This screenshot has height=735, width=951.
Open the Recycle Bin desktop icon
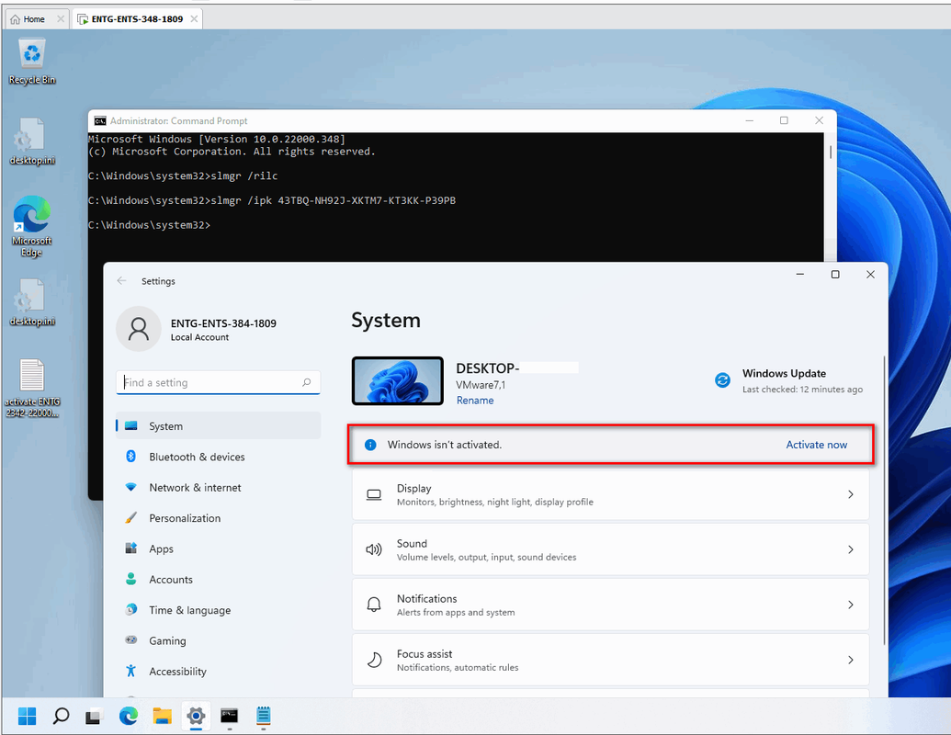tap(31, 61)
